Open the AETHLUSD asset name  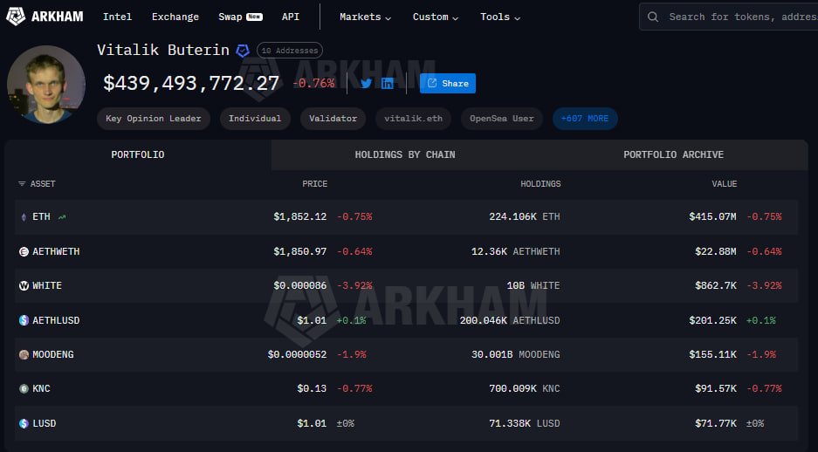tap(56, 320)
